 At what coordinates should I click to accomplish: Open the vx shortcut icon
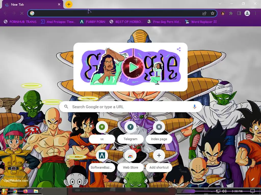click(x=102, y=127)
